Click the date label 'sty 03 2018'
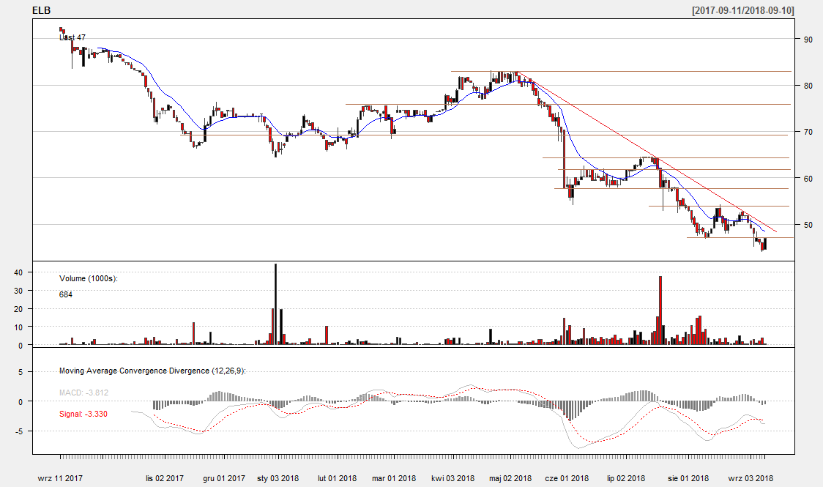This screenshot has height=487, width=823. (x=278, y=479)
